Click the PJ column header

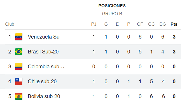click(94, 24)
